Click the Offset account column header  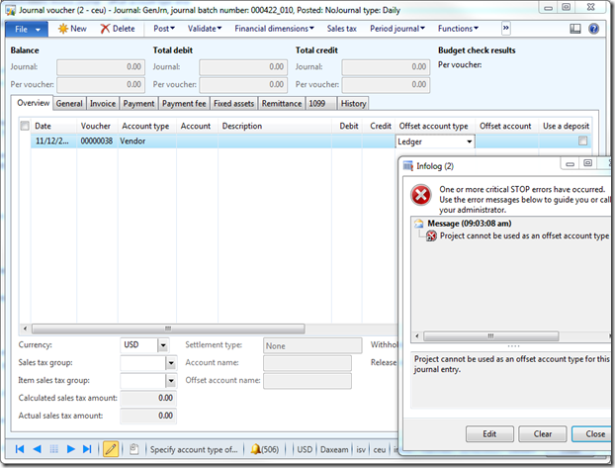point(505,126)
